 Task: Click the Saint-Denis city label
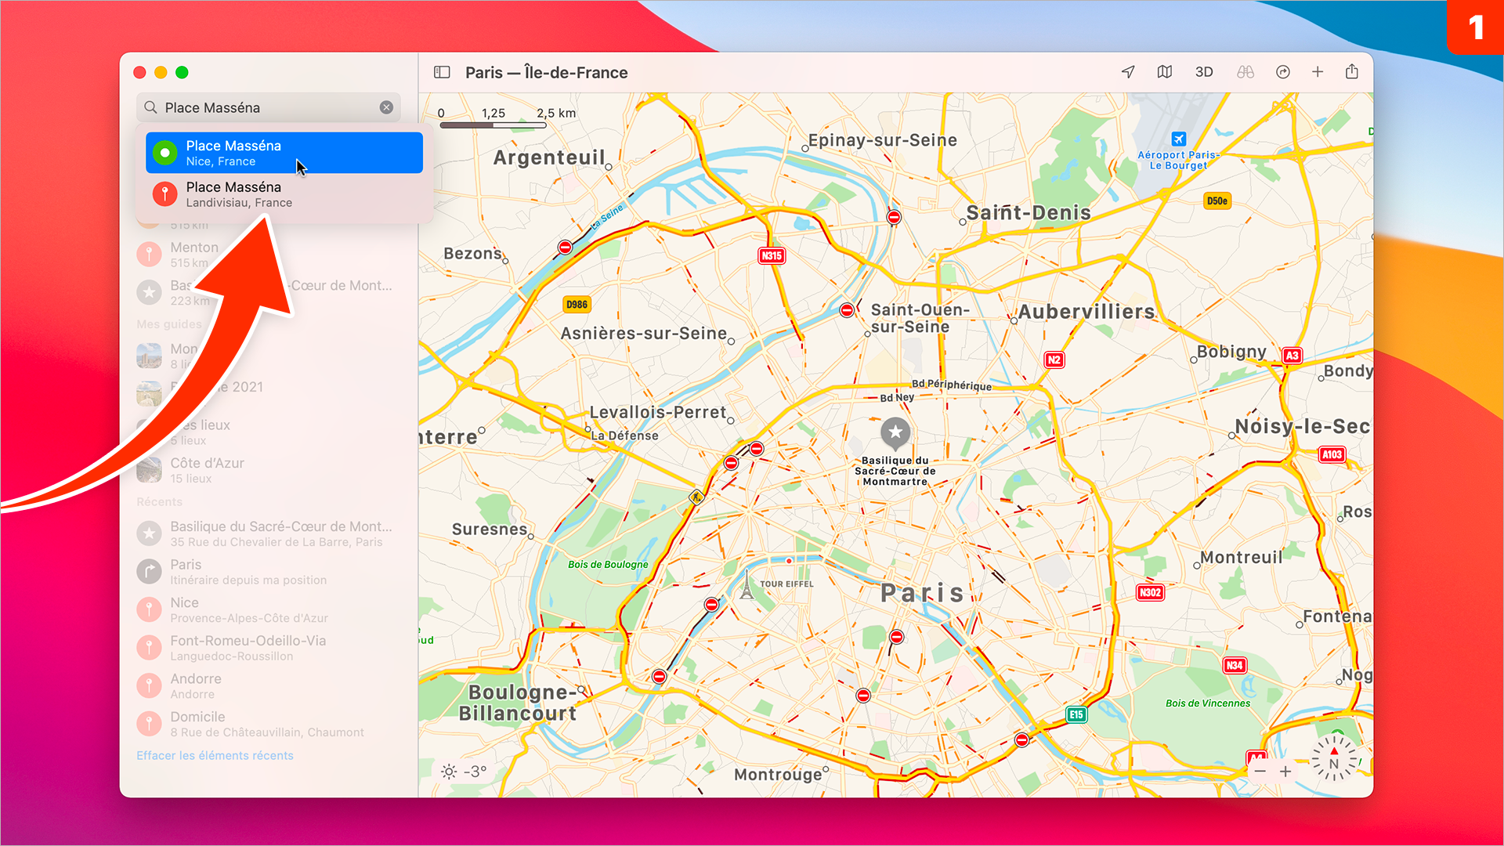[x=1029, y=212]
